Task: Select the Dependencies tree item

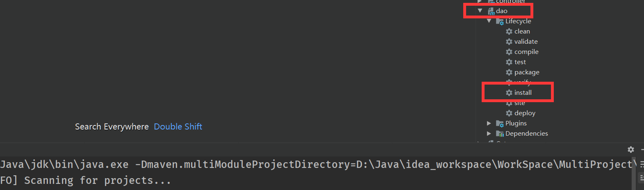Action: (x=526, y=134)
